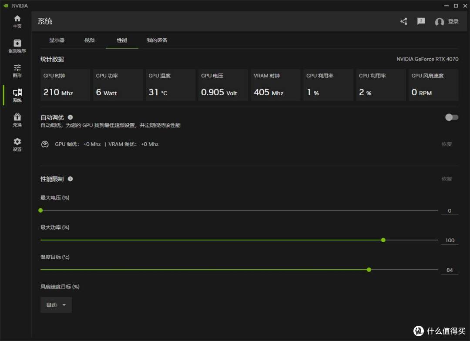Close the NVIDIA window

point(465,6)
